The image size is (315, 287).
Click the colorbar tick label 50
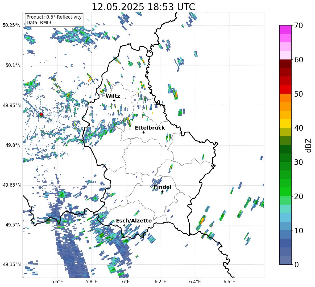point(299,94)
